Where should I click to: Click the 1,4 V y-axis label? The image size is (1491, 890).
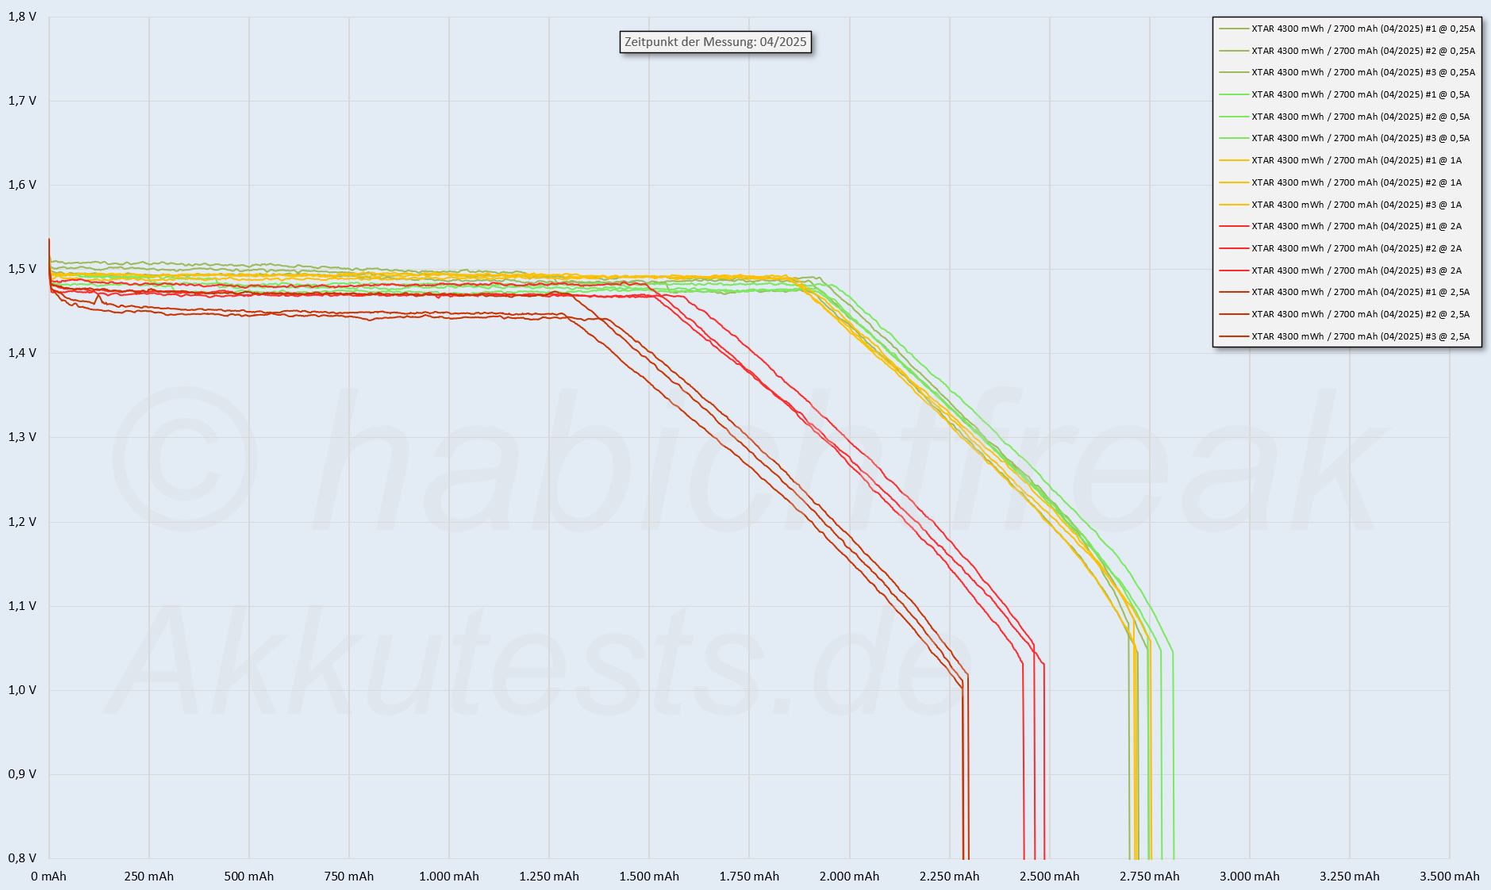tap(22, 353)
